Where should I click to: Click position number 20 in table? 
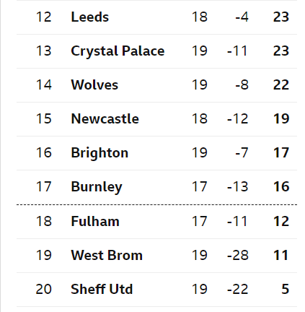[x=43, y=290]
